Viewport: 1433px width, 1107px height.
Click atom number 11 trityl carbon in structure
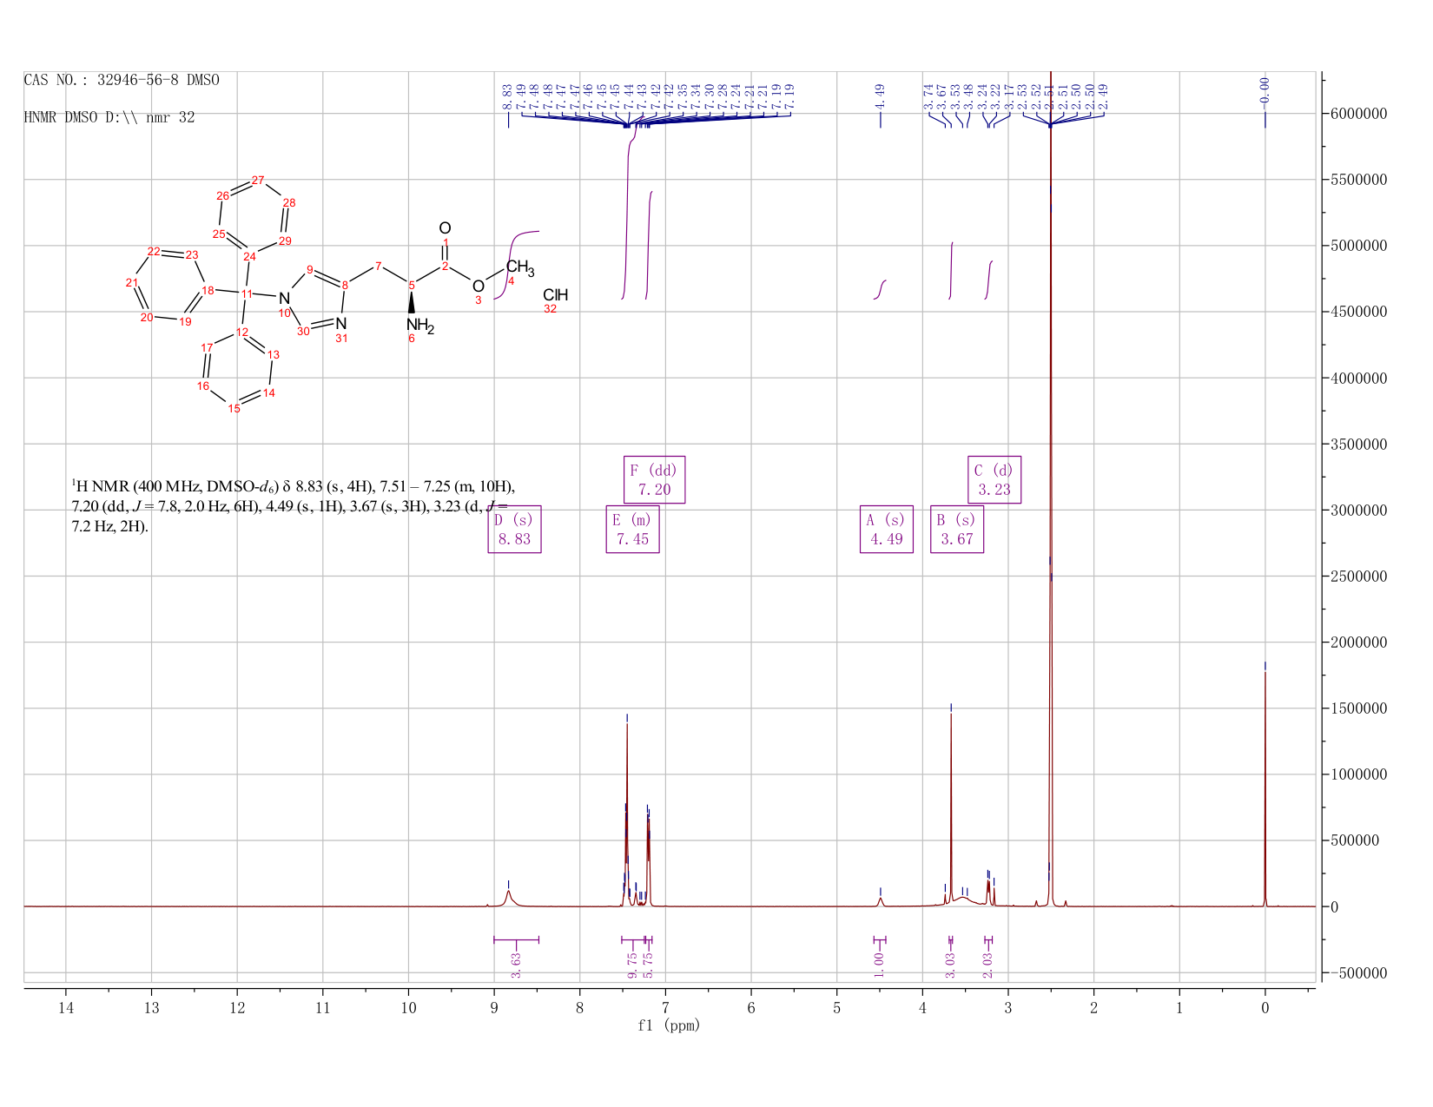tap(247, 293)
